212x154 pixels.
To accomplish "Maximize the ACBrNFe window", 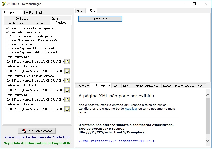I will coord(194,4).
